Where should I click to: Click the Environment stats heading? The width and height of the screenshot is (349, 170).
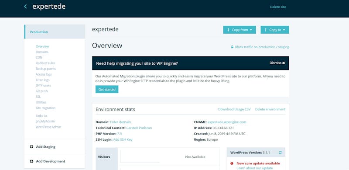click(115, 109)
